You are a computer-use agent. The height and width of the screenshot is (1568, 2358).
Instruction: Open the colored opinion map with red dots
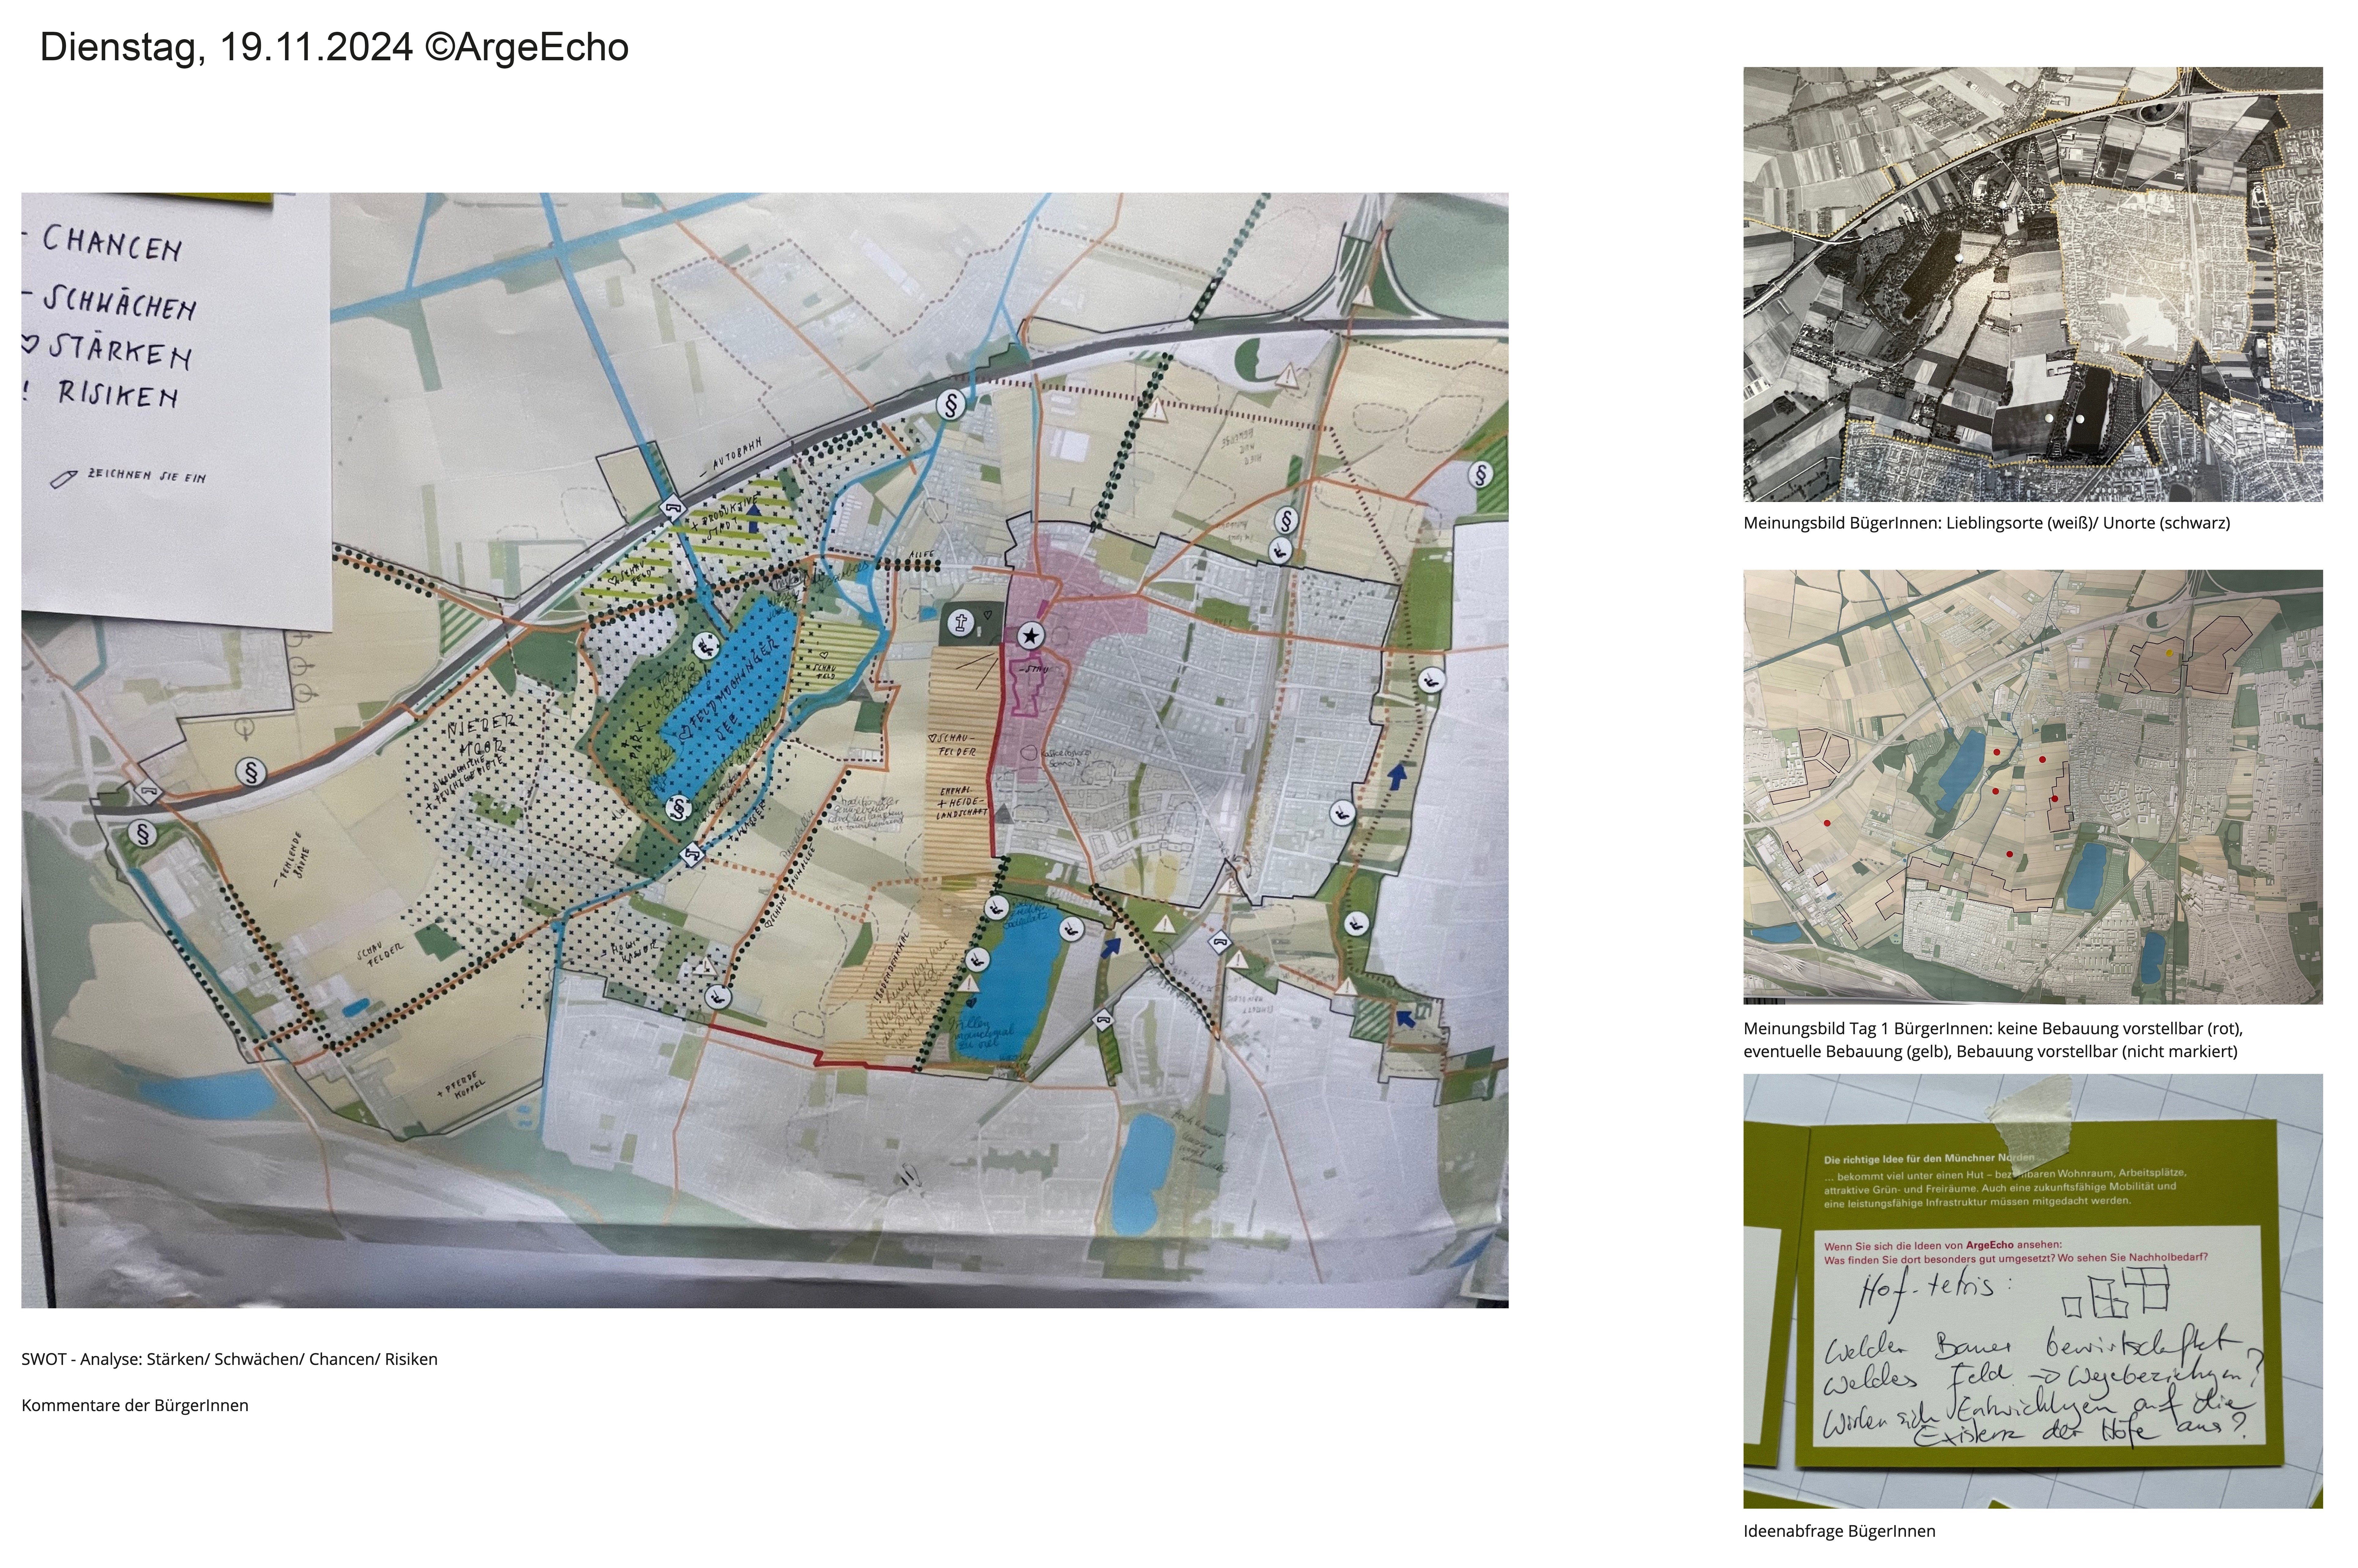pos(2033,787)
